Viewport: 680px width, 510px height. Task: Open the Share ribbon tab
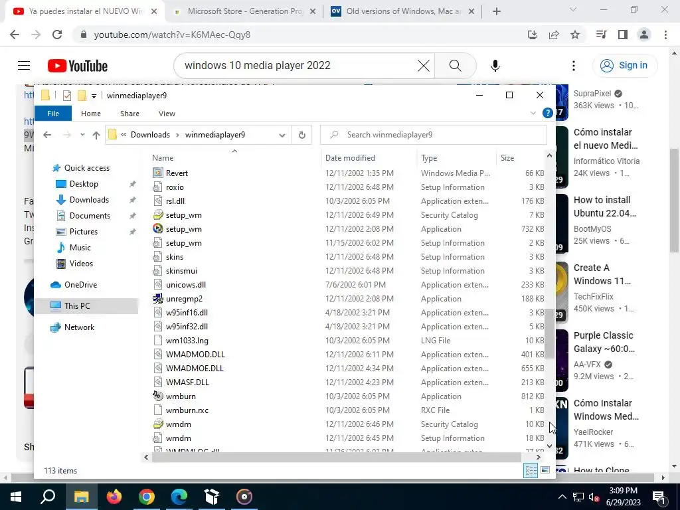129,114
